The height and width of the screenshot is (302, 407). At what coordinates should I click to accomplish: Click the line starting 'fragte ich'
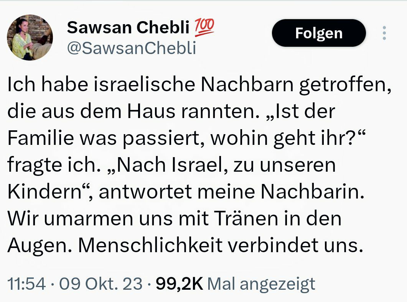(x=171, y=166)
